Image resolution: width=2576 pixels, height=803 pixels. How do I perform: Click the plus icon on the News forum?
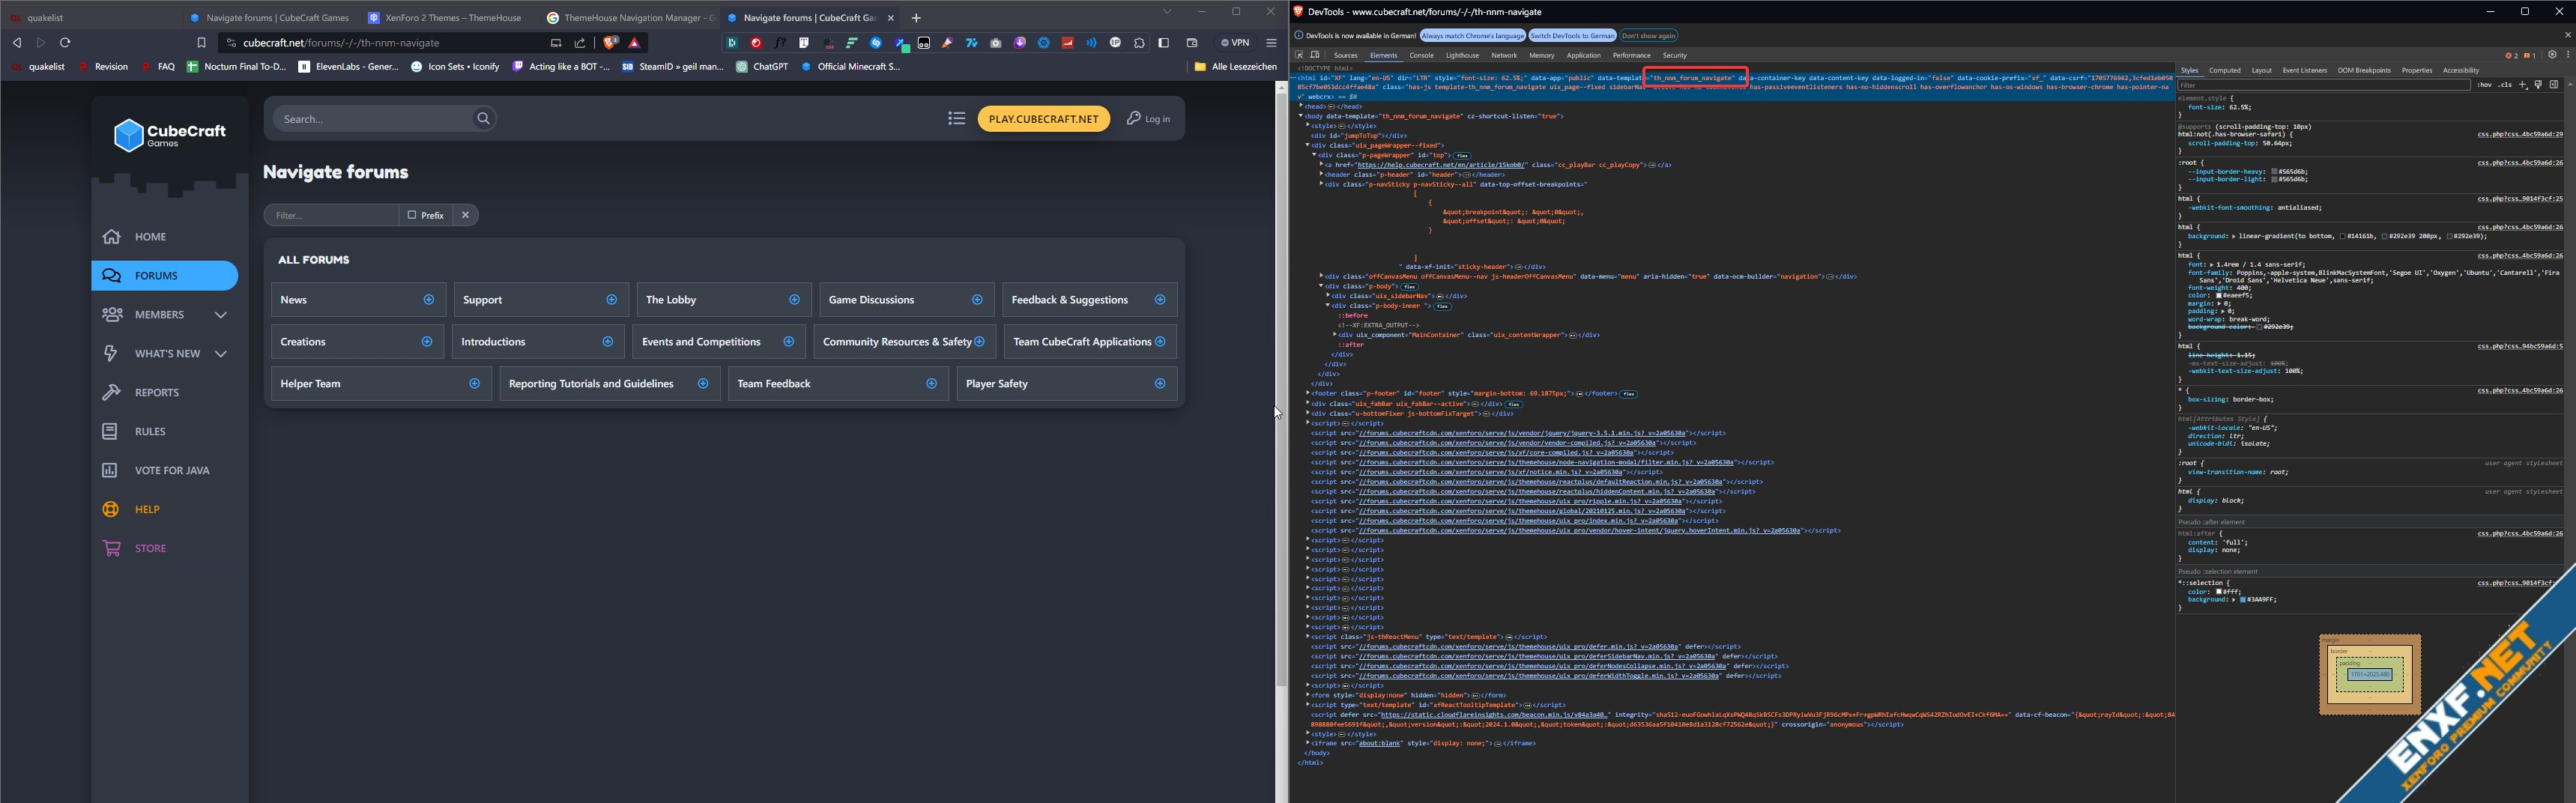pos(429,300)
